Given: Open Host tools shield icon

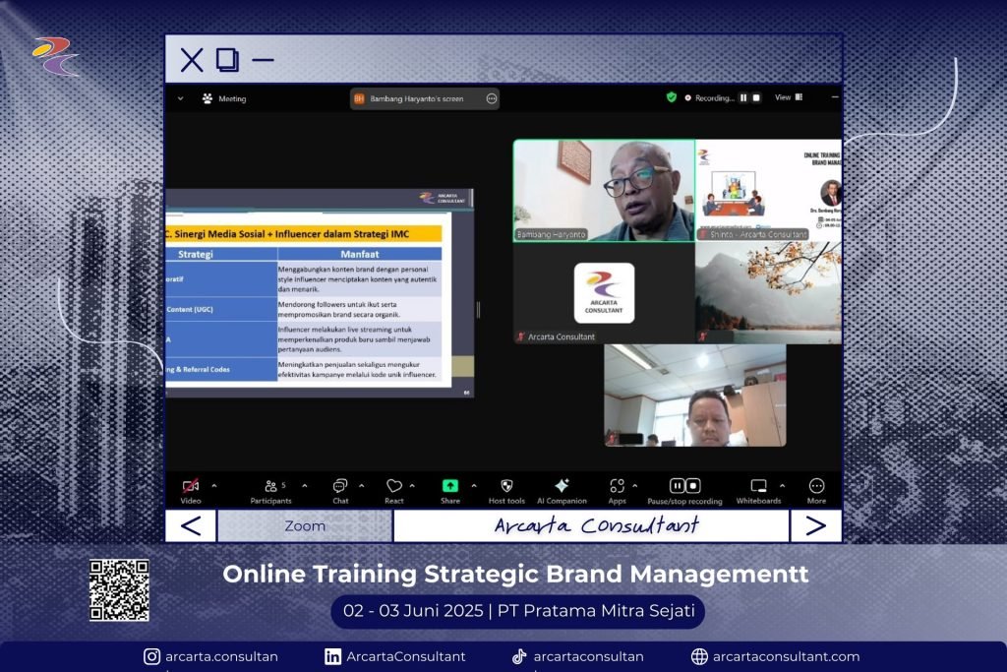Looking at the screenshot, I should click(506, 486).
